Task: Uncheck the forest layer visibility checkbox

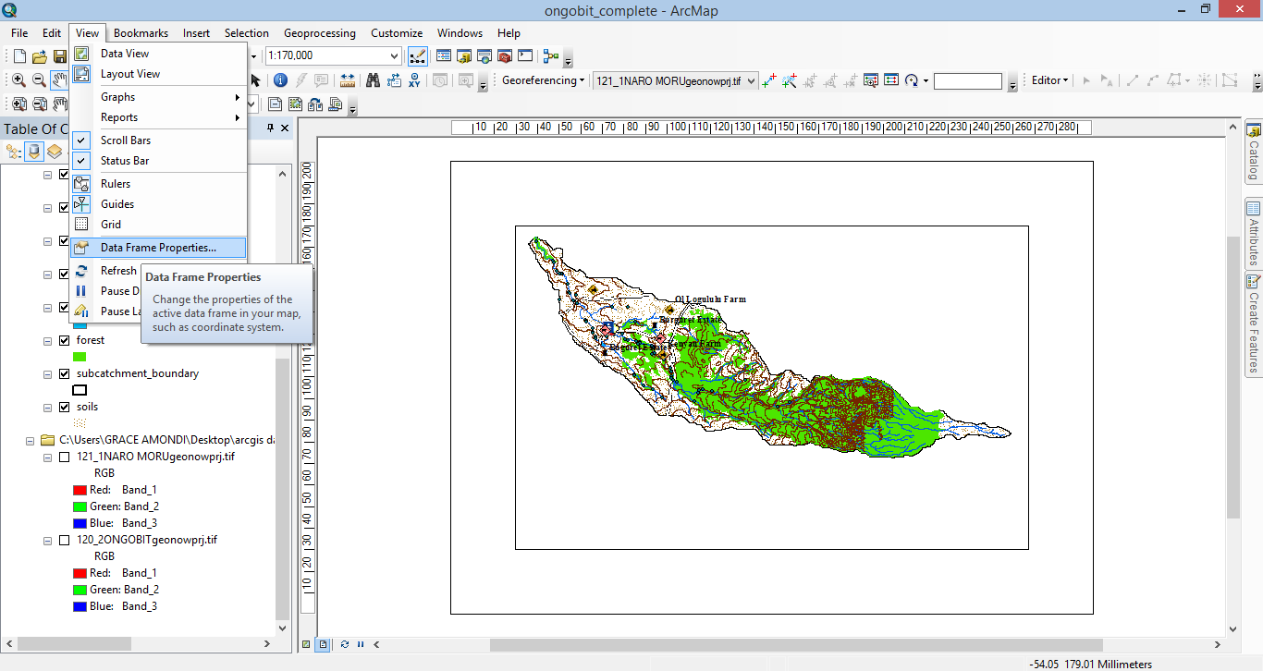Action: coord(64,339)
